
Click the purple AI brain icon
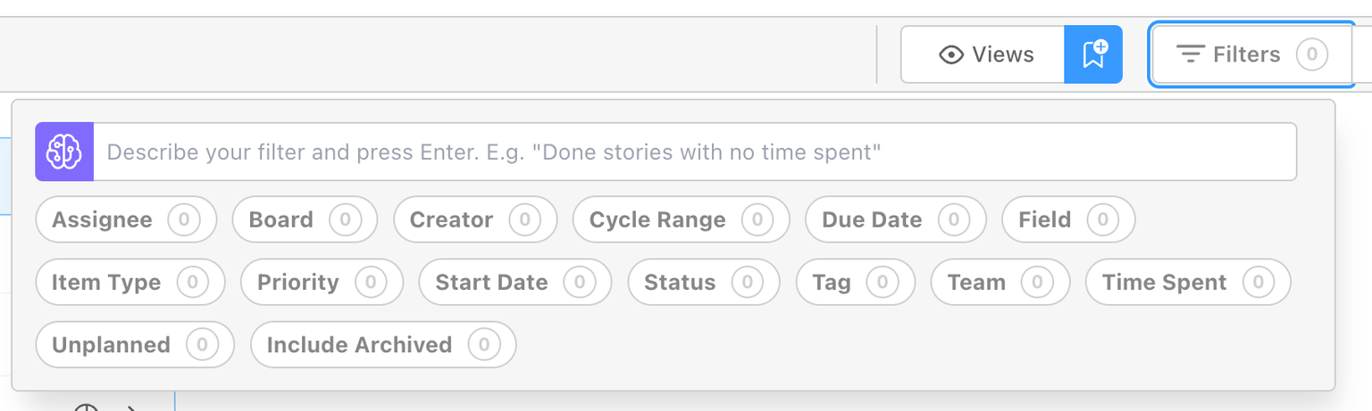coord(64,152)
